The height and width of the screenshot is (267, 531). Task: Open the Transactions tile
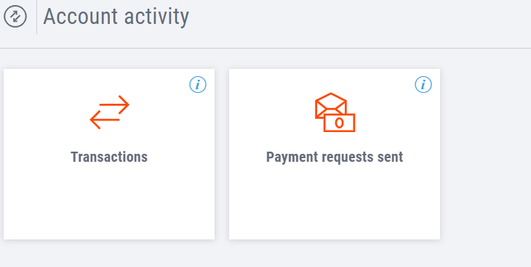tap(109, 154)
